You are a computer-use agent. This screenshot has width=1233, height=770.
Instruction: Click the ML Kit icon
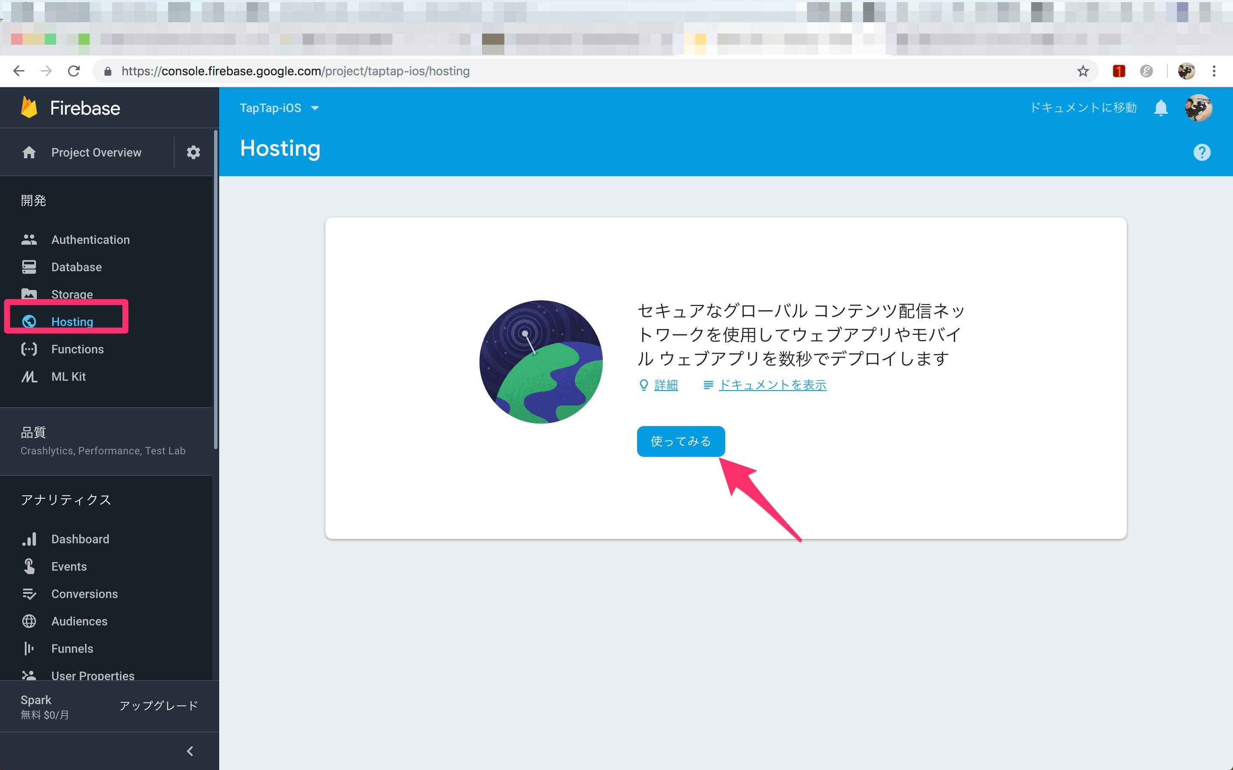(x=29, y=376)
